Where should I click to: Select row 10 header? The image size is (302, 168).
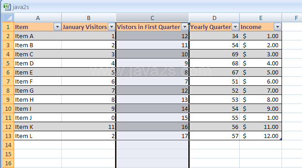pos(8,109)
